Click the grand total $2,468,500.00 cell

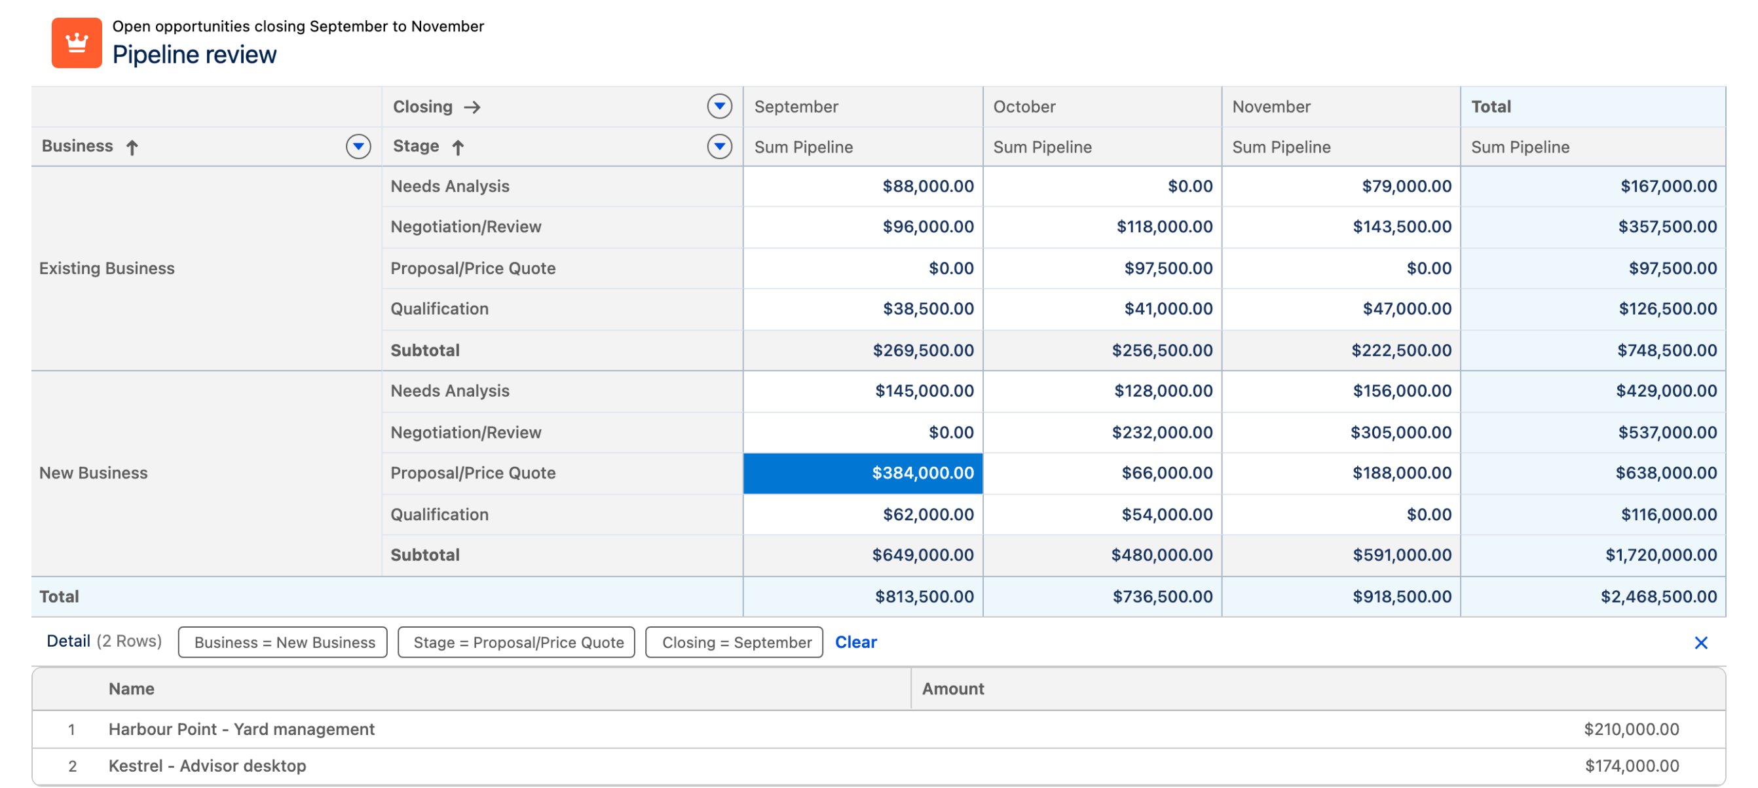pyautogui.click(x=1593, y=597)
